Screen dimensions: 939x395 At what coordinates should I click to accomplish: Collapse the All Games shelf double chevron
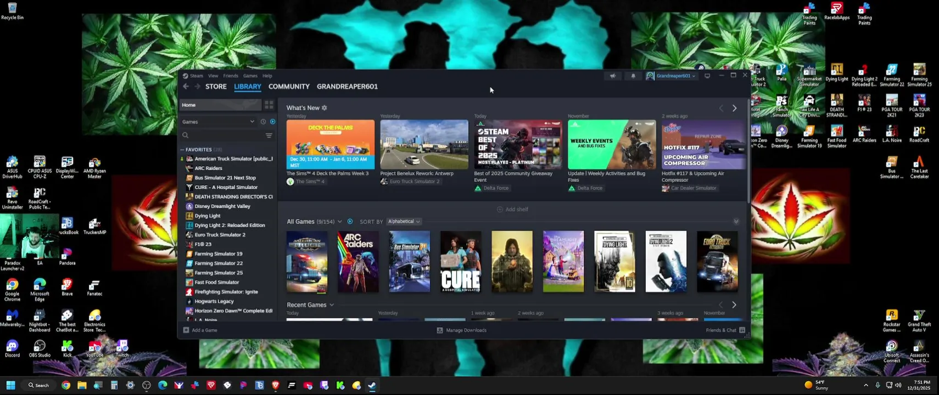(x=736, y=222)
